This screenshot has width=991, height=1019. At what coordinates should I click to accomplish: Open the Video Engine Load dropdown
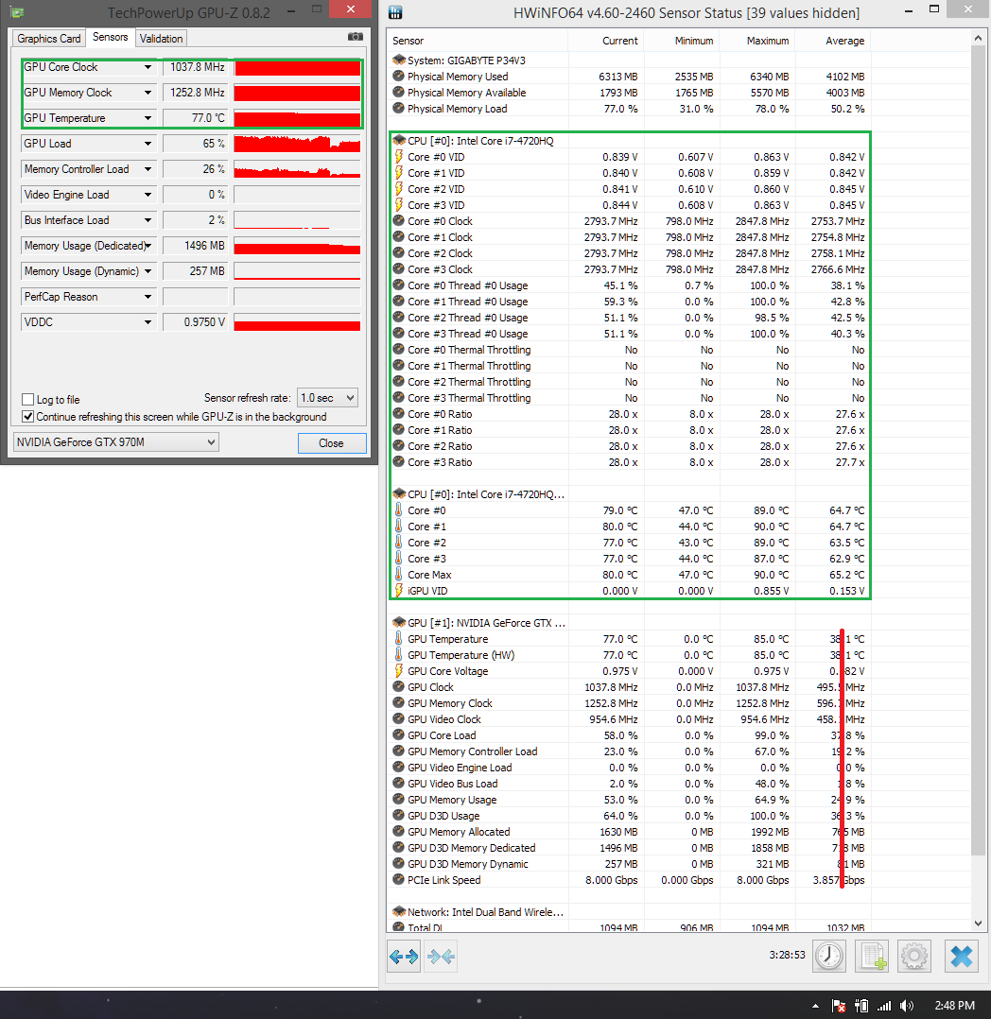(148, 195)
